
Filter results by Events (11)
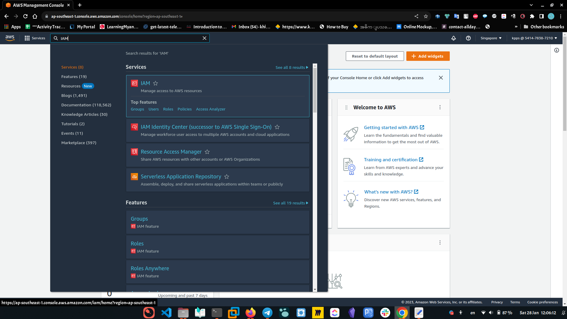[72, 133]
